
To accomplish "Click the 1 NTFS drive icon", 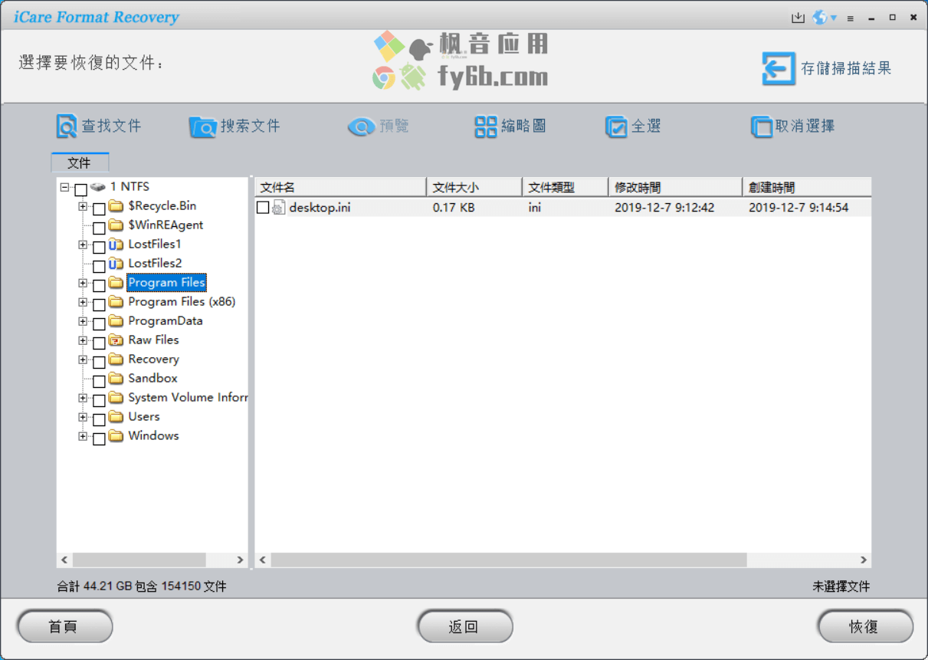I will pos(97,187).
